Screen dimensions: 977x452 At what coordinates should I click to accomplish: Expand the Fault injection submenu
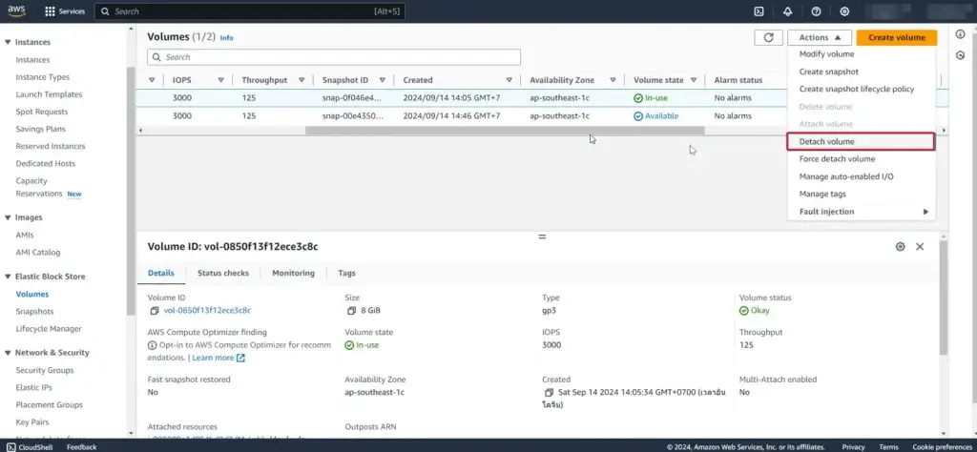[x=862, y=212]
